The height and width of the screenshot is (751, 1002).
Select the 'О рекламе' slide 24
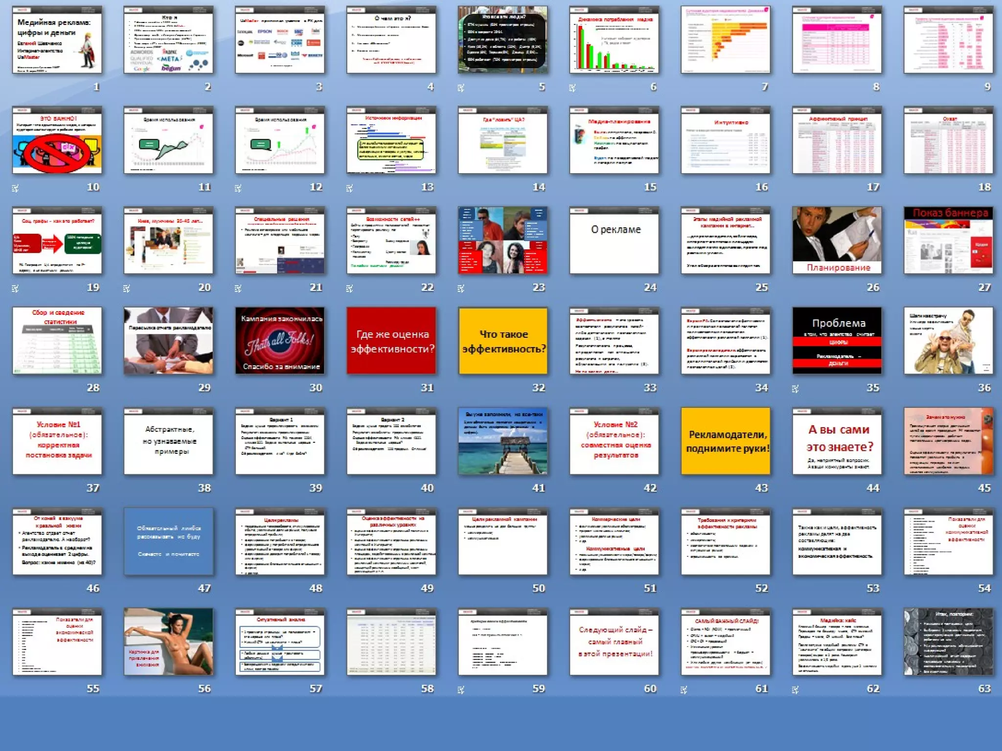(x=615, y=241)
